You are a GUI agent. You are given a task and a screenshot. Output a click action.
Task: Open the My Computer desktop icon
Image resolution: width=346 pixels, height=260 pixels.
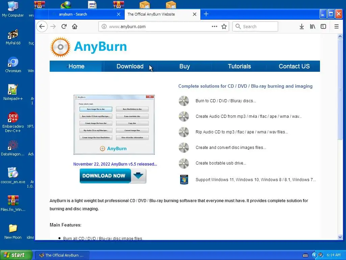(13, 9)
